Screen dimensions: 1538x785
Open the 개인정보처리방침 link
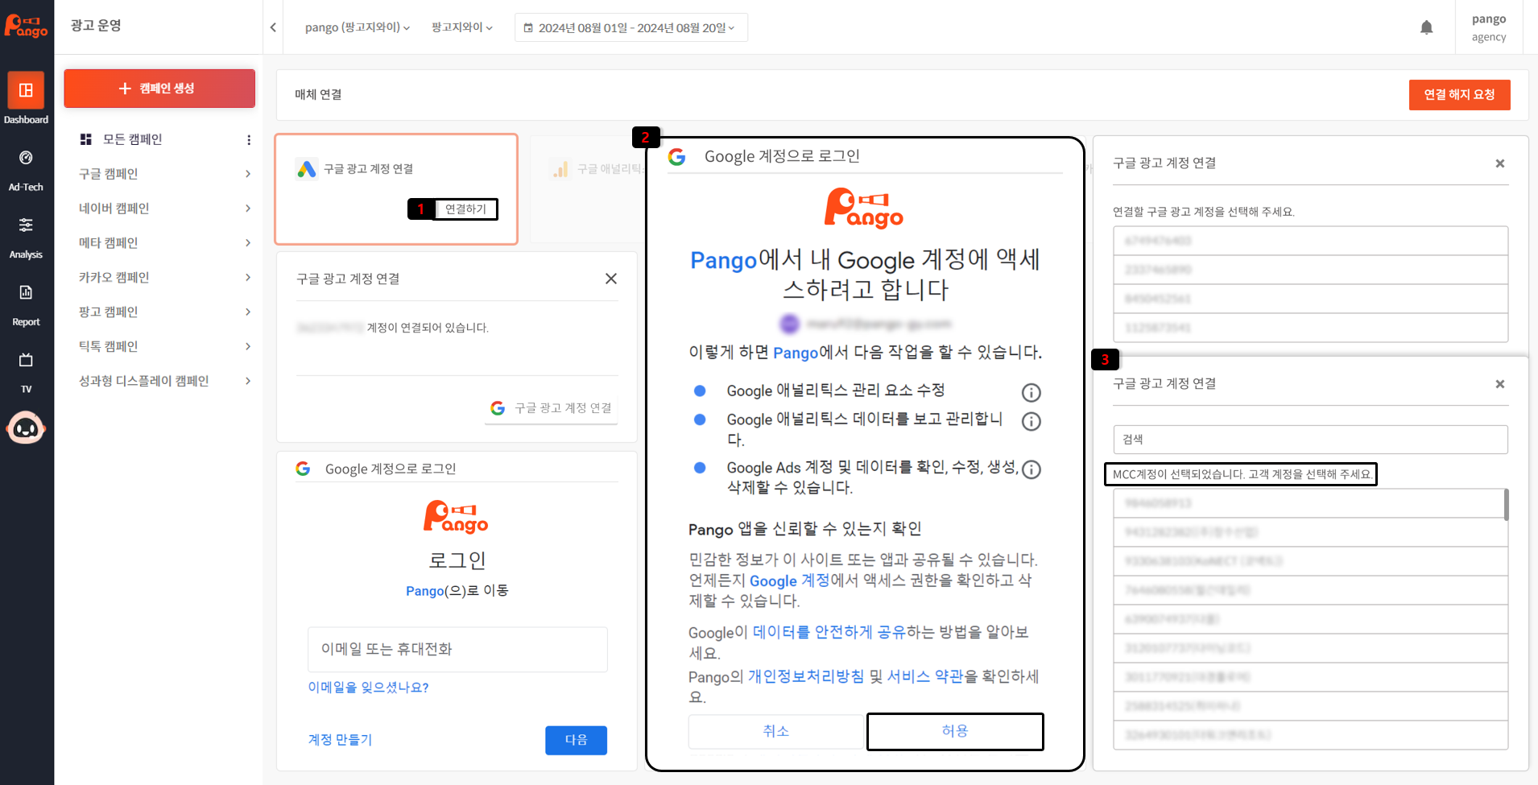806,676
